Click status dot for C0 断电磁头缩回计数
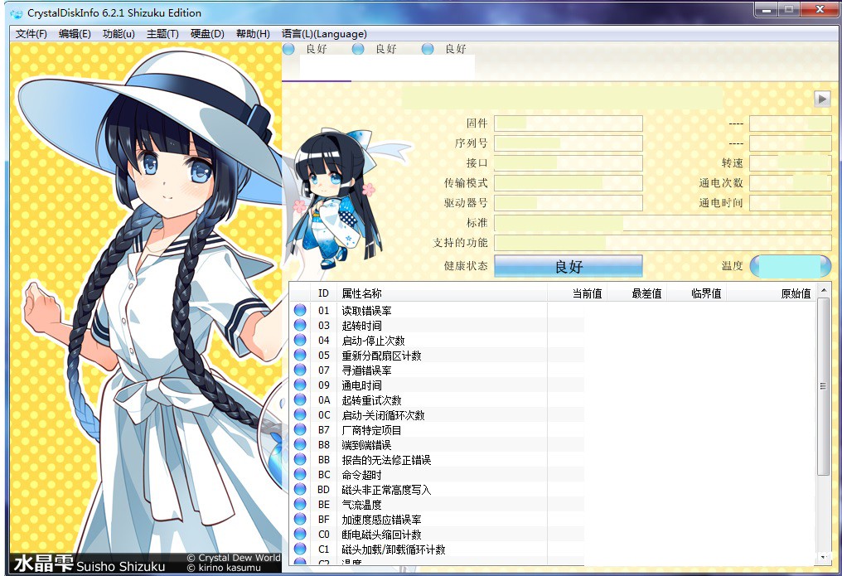This screenshot has width=842, height=576. (300, 534)
